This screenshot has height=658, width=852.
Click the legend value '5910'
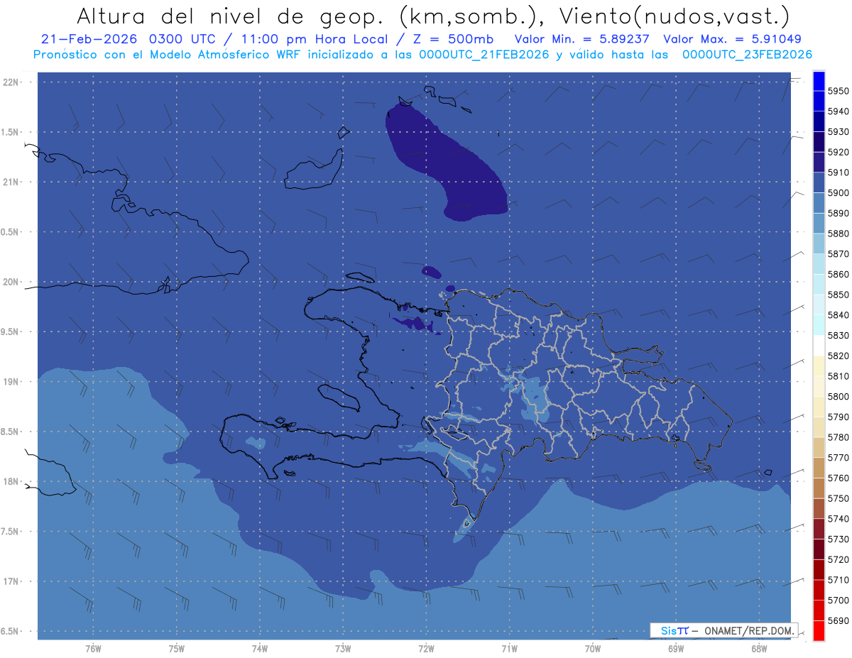838,172
